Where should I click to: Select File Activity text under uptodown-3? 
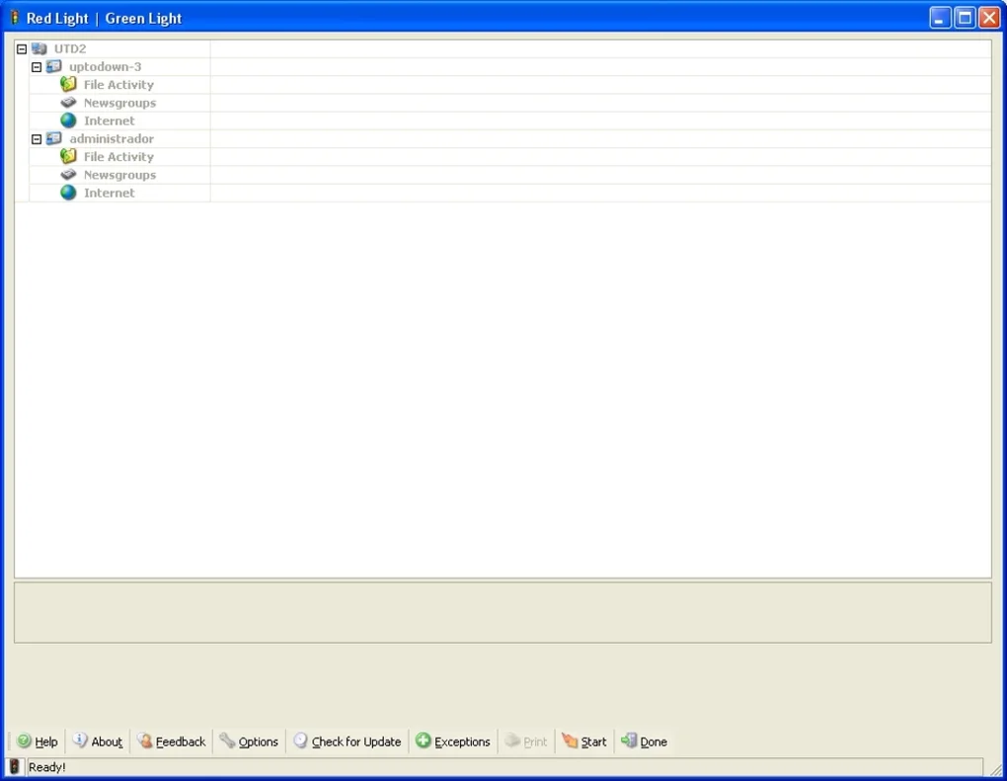pos(118,85)
